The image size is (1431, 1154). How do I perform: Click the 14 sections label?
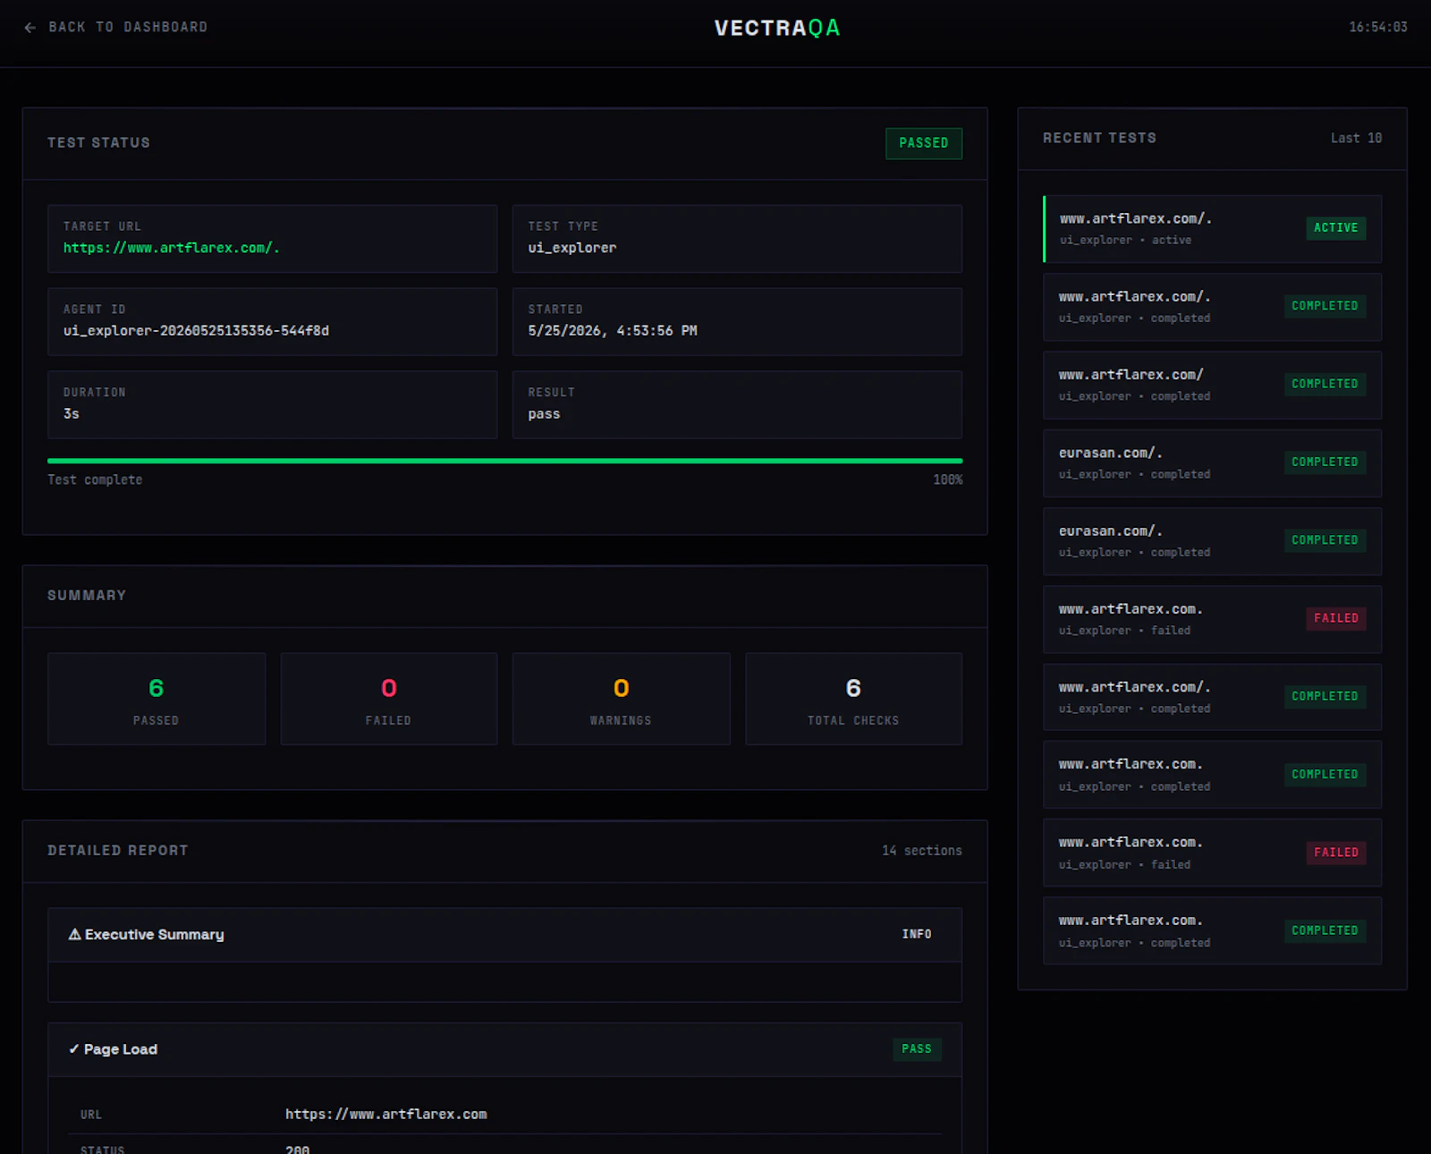pos(922,851)
